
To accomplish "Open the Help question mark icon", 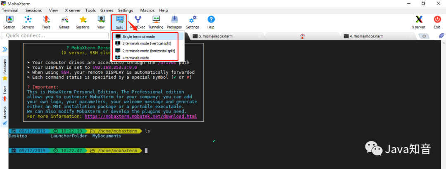I will (211, 22).
